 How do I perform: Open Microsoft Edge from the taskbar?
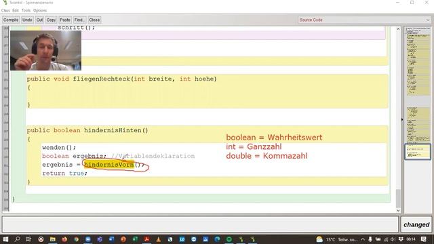[x=217, y=239]
